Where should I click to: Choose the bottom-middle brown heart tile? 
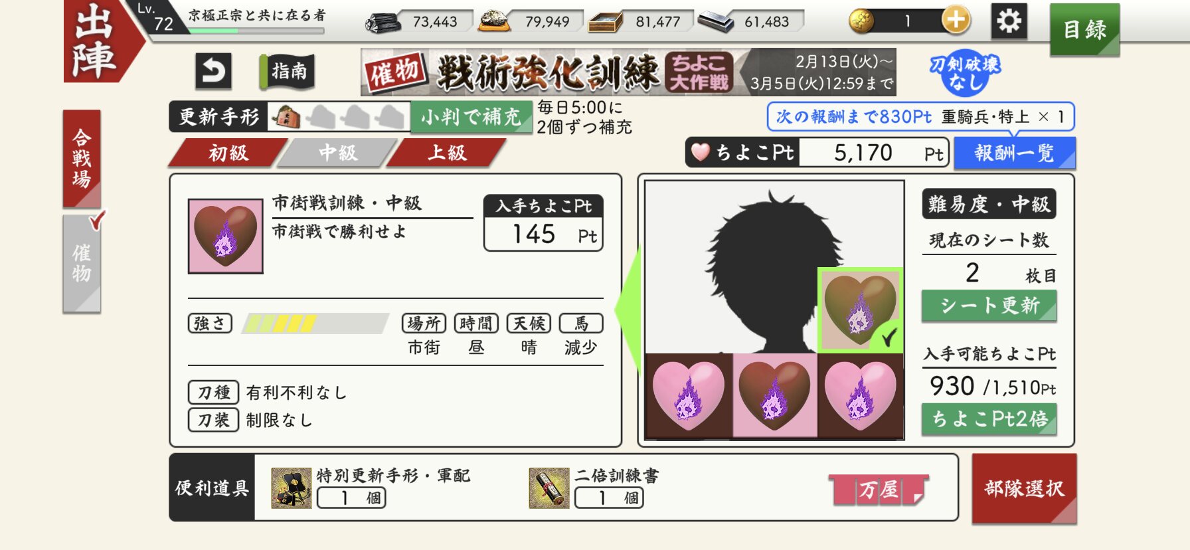pyautogui.click(x=774, y=395)
